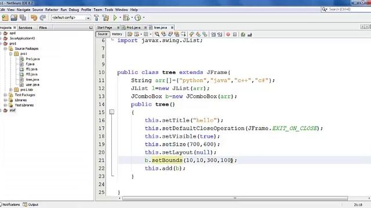The image size is (371, 208).
Task: Click the New Project toolbar icon
Action: [5, 18]
